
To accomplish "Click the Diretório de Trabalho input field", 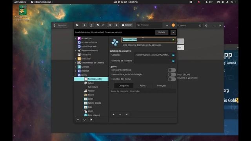I will pyautogui.click(x=152, y=61).
